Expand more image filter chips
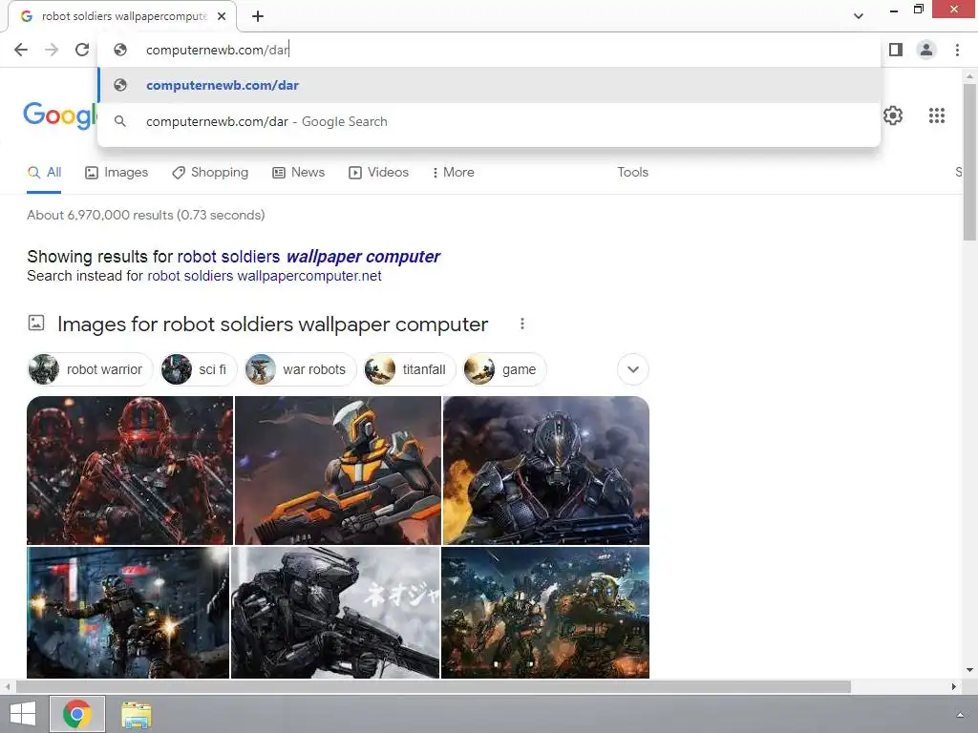Image resolution: width=978 pixels, height=733 pixels. [x=633, y=369]
